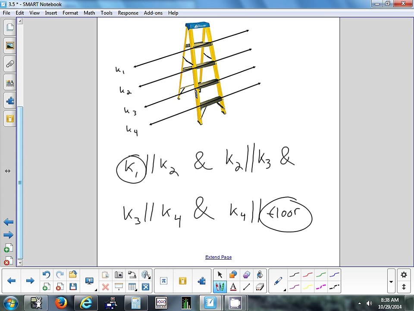Open Add-ons puzzle piece in toolbar
This screenshot has width=414, height=311.
(201, 281)
